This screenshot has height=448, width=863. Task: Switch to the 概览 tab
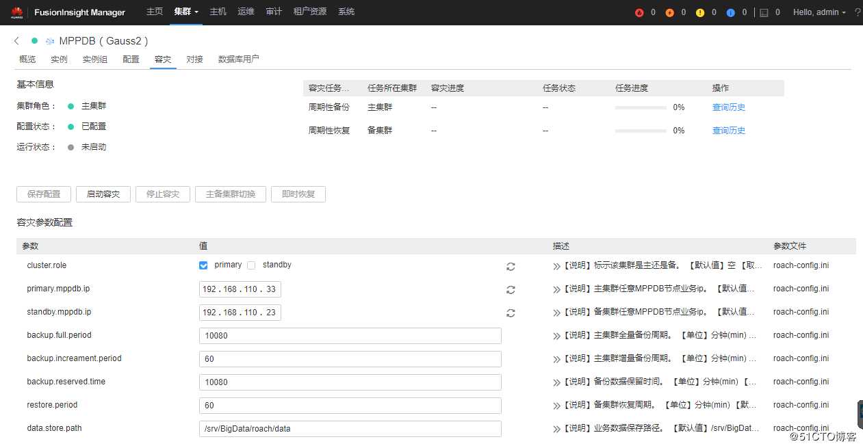[x=27, y=60]
